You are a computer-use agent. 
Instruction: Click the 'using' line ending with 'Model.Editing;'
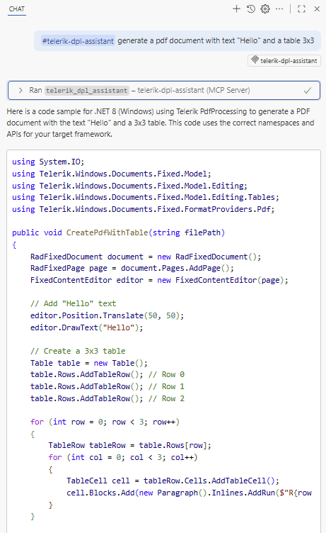pyautogui.click(x=129, y=186)
